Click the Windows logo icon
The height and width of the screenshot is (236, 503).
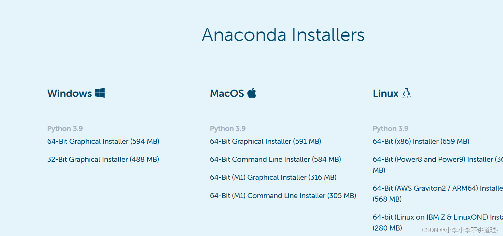[x=100, y=93]
